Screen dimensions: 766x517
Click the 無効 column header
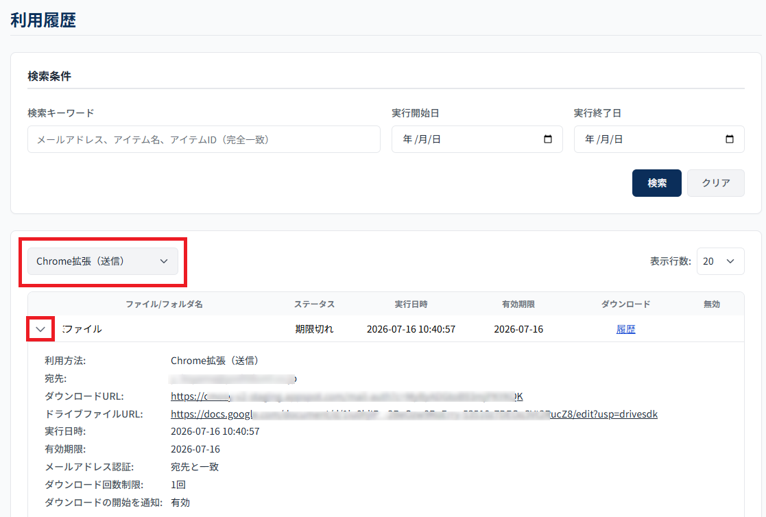point(712,304)
